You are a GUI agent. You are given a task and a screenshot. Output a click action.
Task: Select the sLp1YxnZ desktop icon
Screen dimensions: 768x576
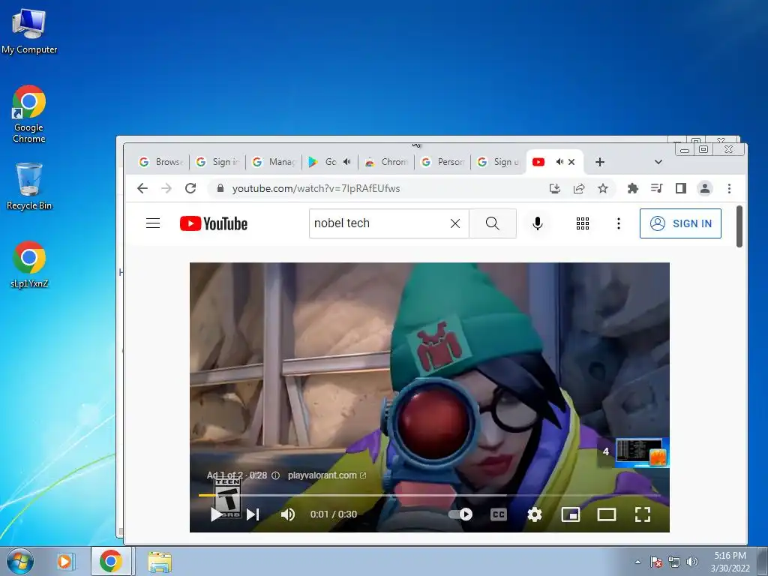pos(29,265)
